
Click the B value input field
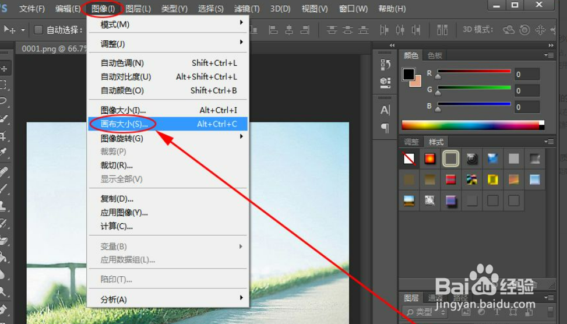pos(527,107)
